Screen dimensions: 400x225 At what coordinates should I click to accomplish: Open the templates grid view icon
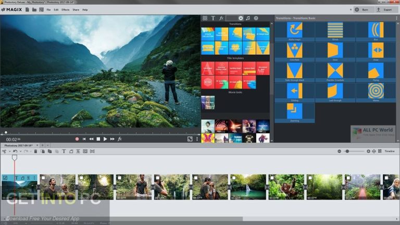(205, 18)
